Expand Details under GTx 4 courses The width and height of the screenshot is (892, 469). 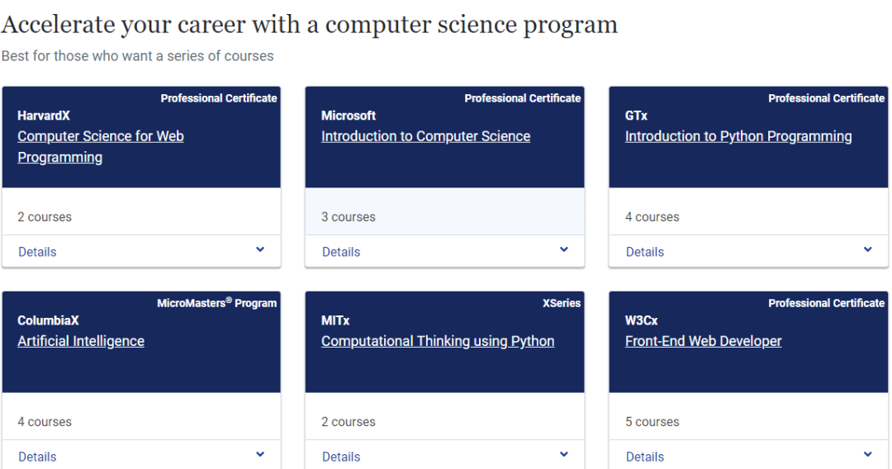pyautogui.click(x=644, y=252)
